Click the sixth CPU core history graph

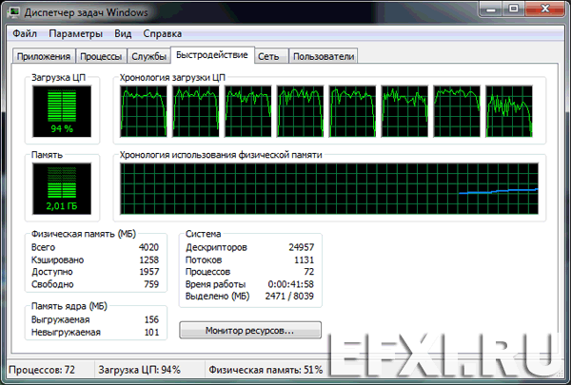[404, 111]
